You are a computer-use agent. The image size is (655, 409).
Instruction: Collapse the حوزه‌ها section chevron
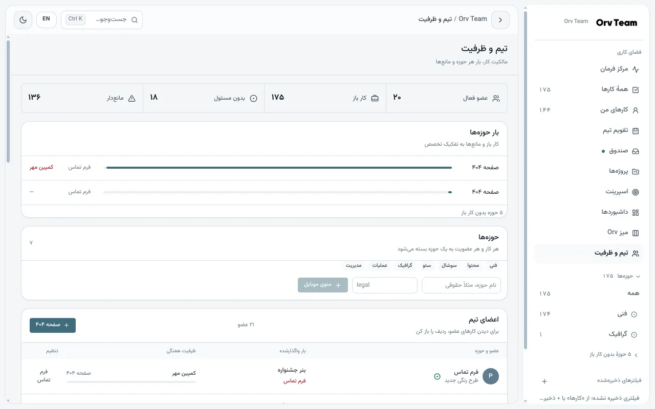tap(638, 276)
